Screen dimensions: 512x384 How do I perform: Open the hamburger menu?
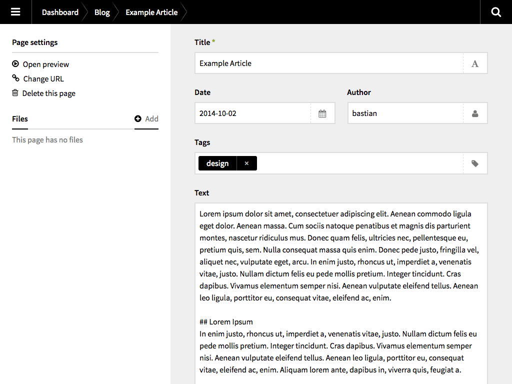(15, 12)
